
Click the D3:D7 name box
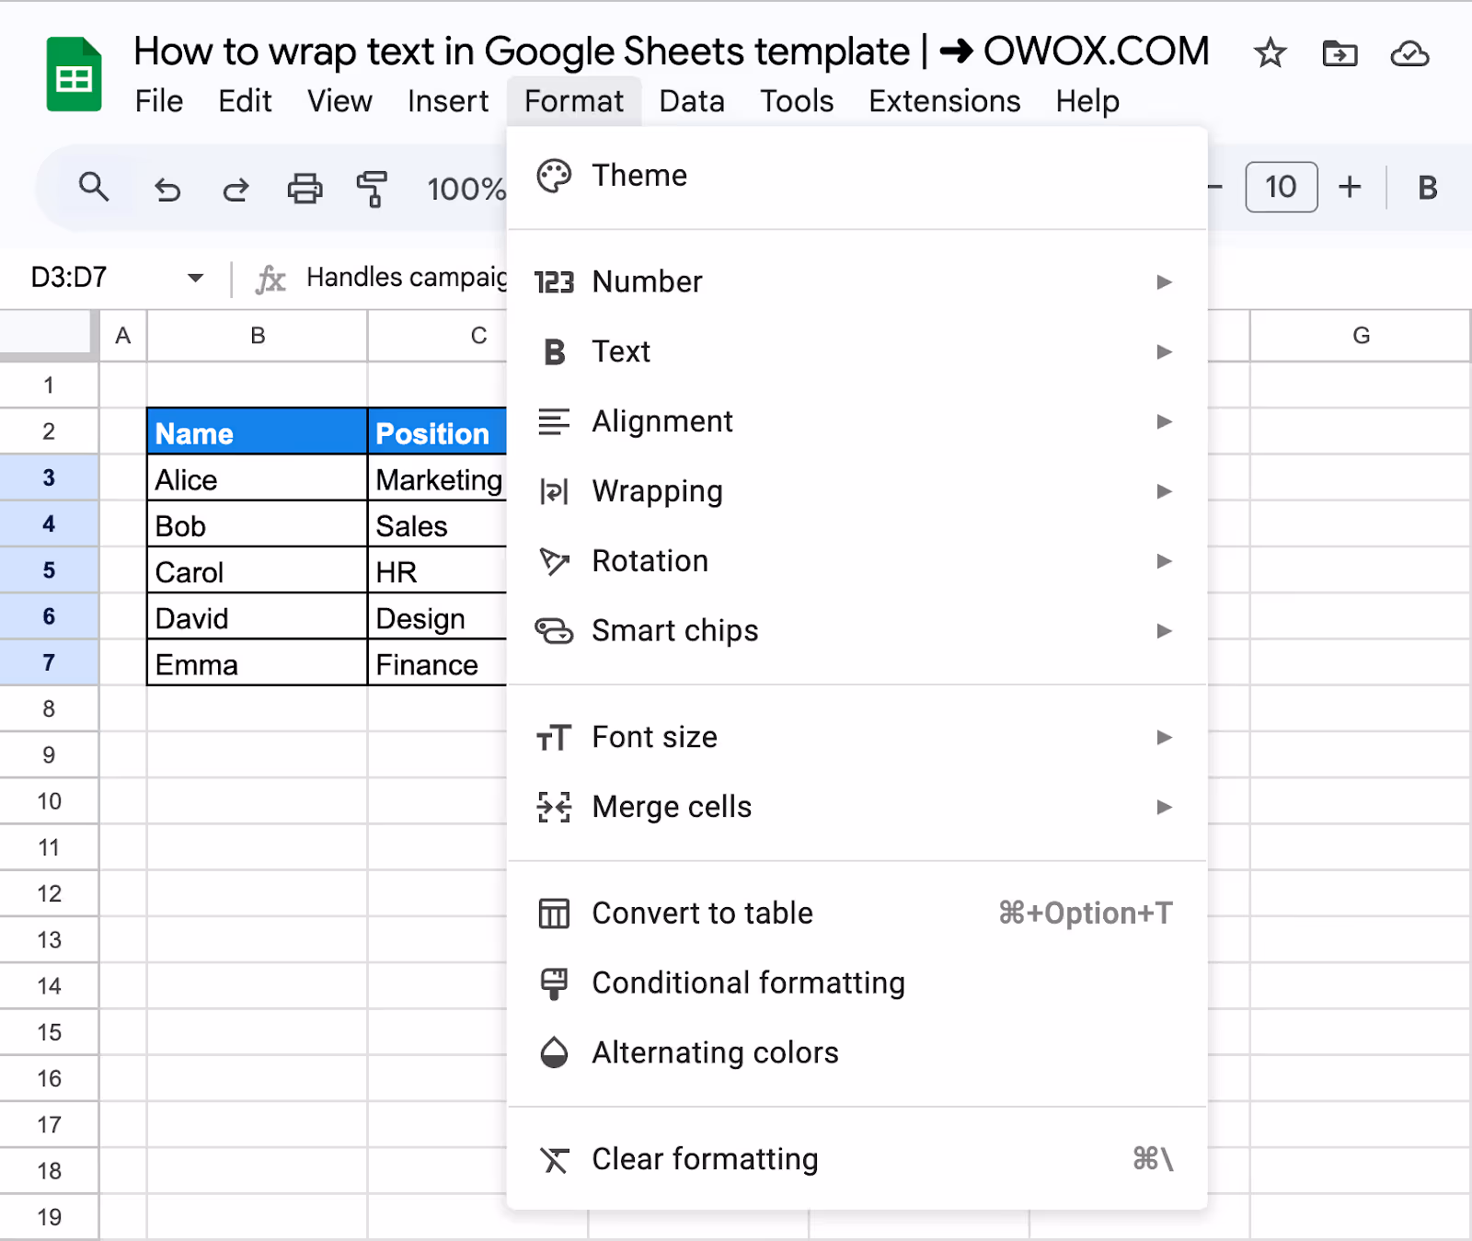pos(69,277)
